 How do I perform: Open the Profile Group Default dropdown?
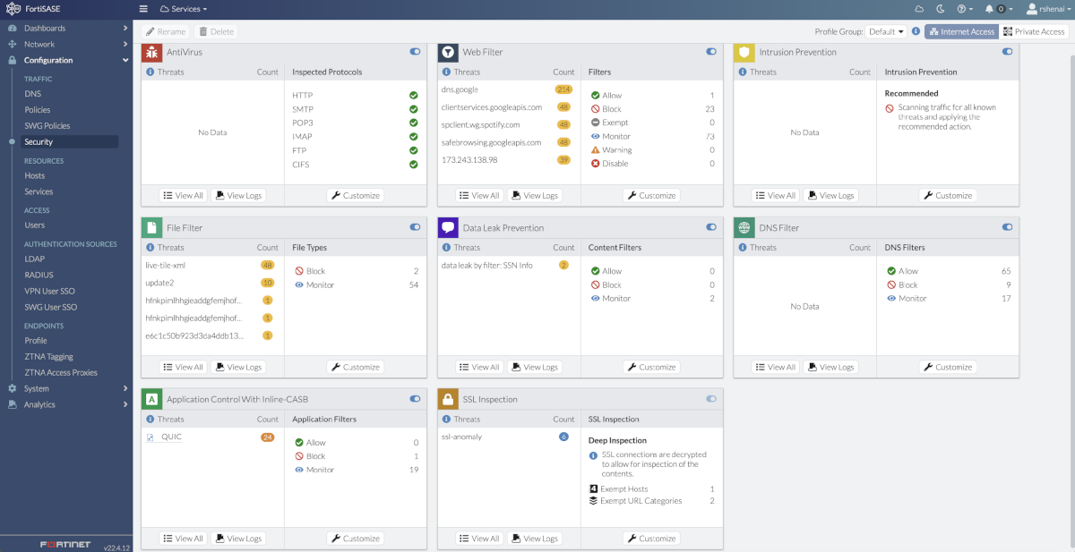886,31
